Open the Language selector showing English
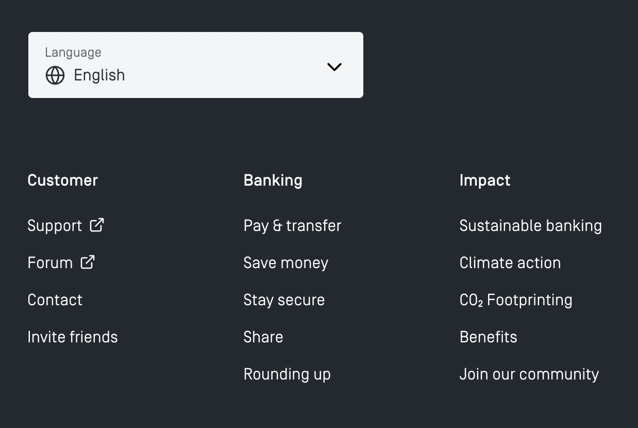This screenshot has height=428, width=638. (196, 65)
